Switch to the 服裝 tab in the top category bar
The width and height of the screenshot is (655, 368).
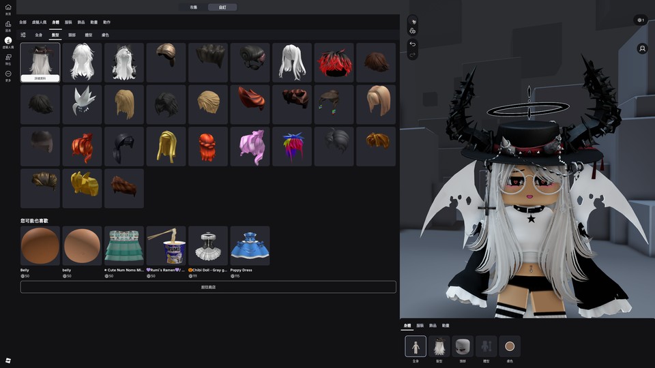click(68, 22)
